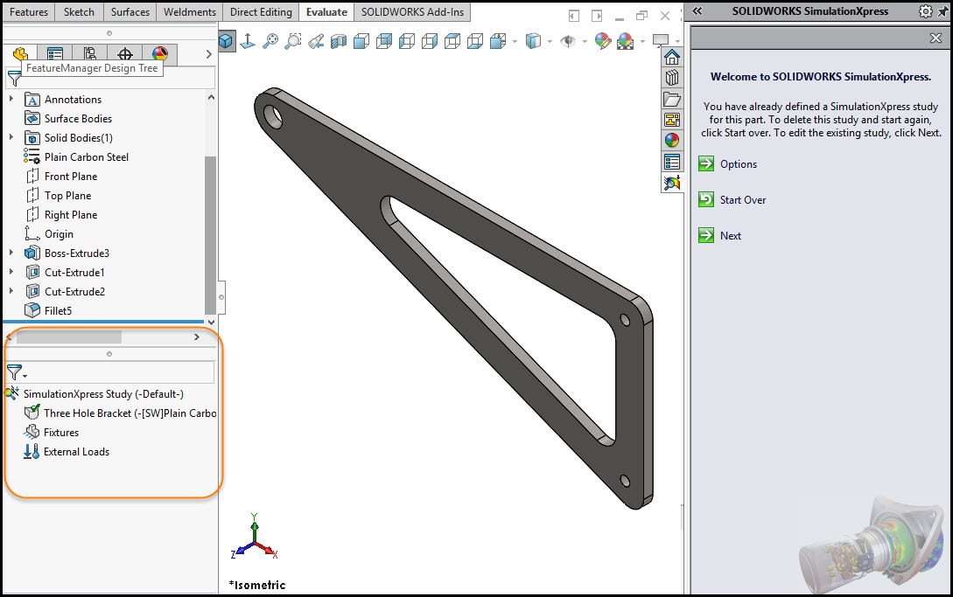Click the Zoom to Fit magnifier icon
953x597 pixels.
[x=270, y=41]
